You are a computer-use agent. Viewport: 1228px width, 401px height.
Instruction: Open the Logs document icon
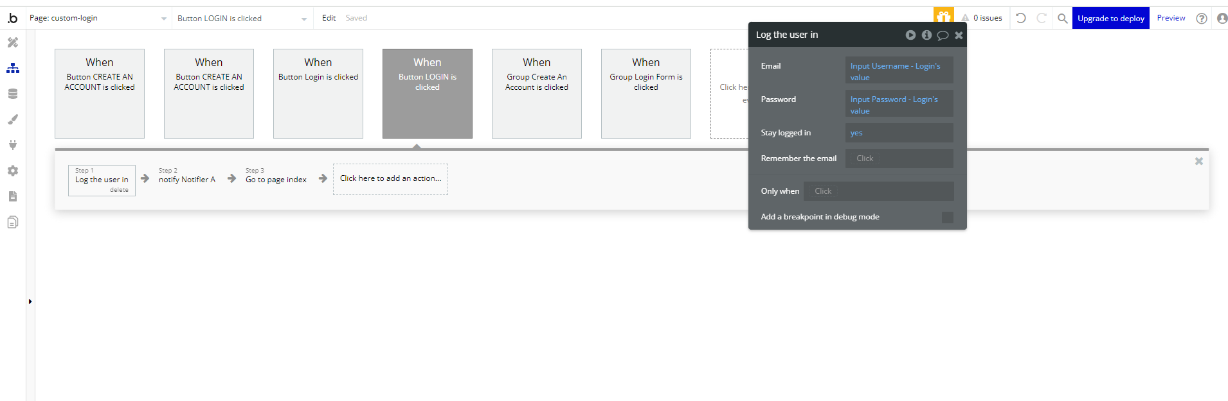click(13, 196)
